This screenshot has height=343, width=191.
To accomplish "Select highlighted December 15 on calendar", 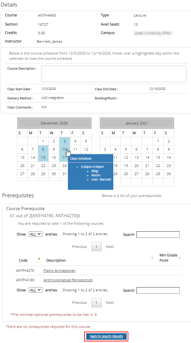I will click(43, 157).
